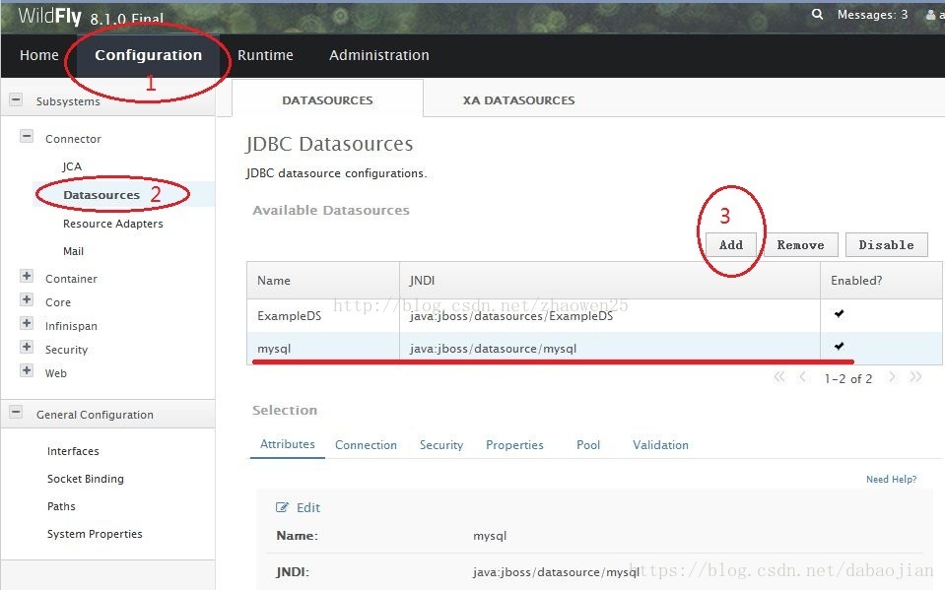The height and width of the screenshot is (590, 945).
Task: Go to previous page of datasources
Action: coord(802,377)
